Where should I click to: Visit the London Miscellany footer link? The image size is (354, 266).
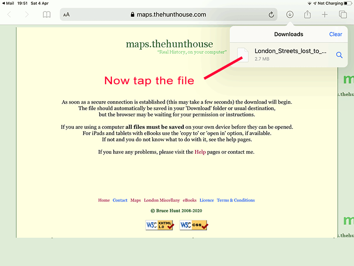point(162,200)
